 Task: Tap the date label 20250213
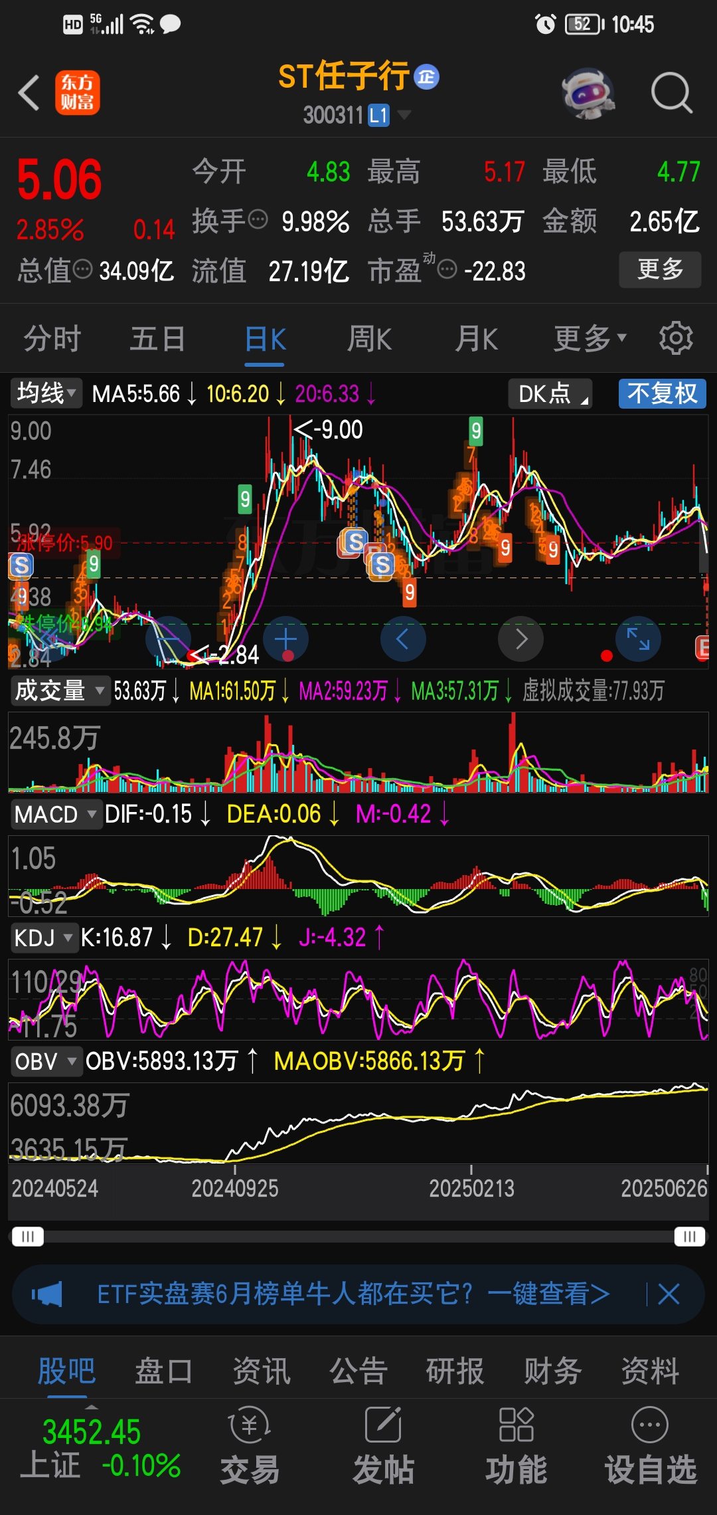(x=471, y=1188)
